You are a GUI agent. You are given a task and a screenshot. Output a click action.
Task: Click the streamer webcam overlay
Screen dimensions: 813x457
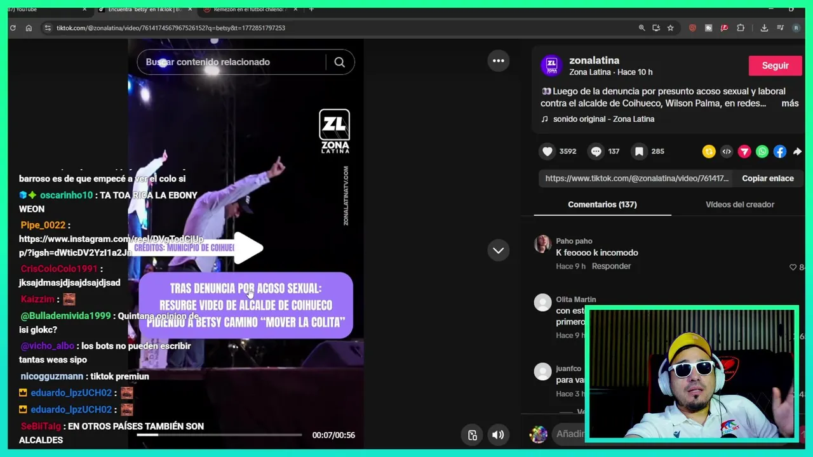[x=692, y=374]
